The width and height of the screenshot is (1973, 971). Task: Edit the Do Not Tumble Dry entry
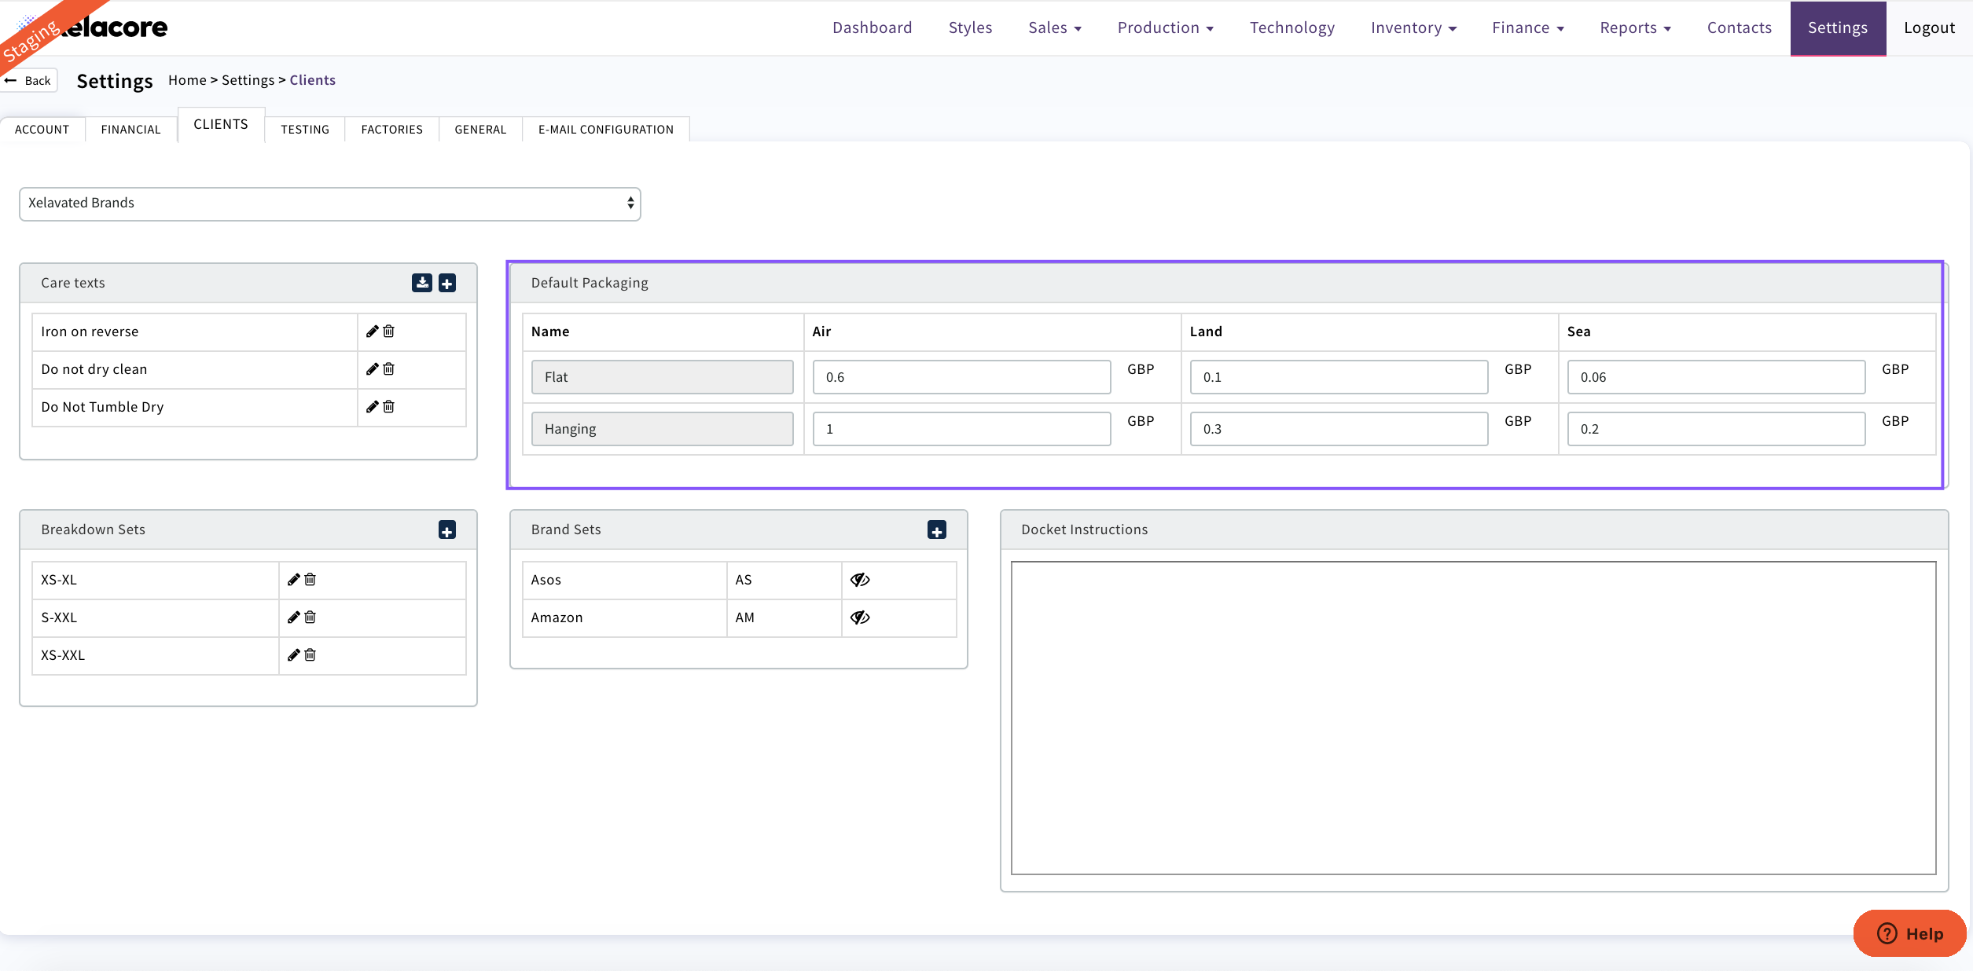point(373,407)
